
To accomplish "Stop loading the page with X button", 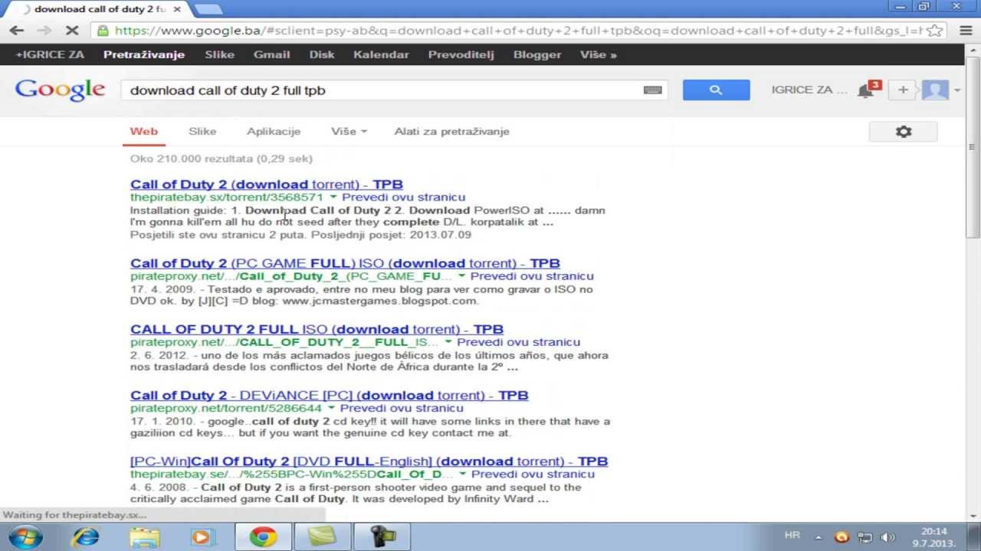I will pyautogui.click(x=72, y=31).
